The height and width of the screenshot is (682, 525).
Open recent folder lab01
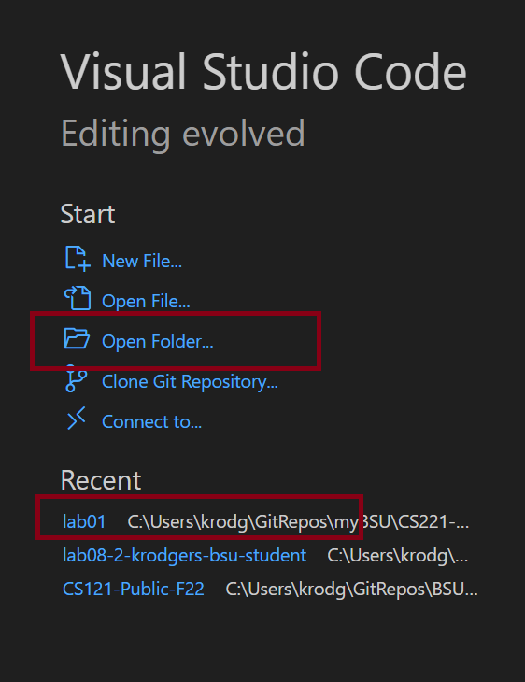coord(84,521)
